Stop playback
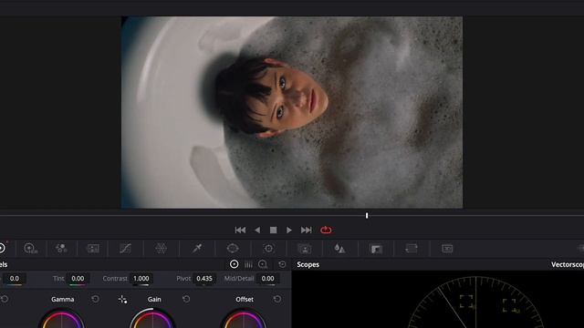Screen dimensions: 584x328 click(273, 231)
